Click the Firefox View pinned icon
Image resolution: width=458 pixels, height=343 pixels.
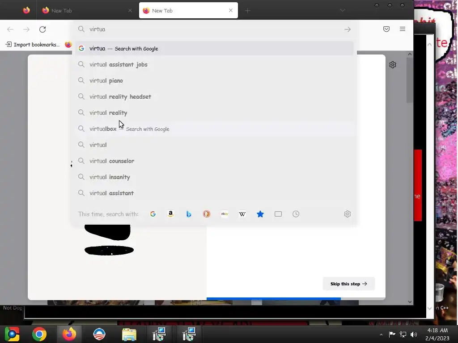[26, 11]
